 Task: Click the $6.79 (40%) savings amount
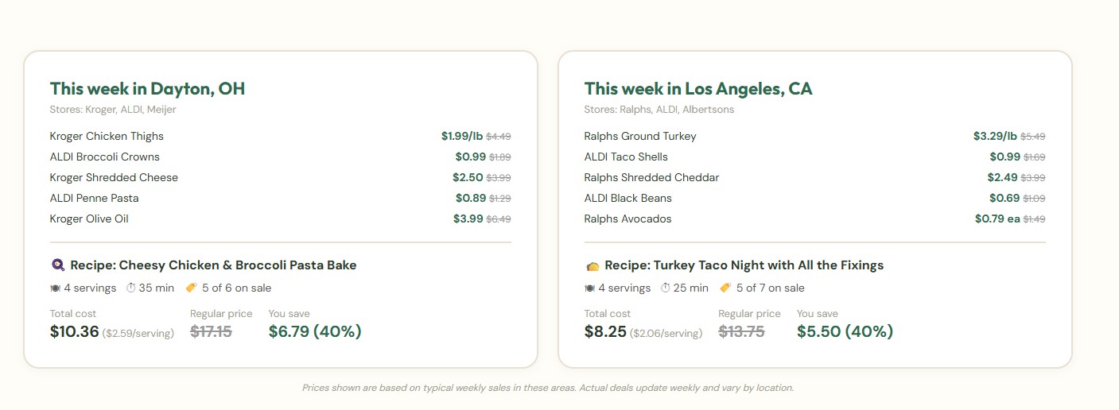[x=315, y=331]
